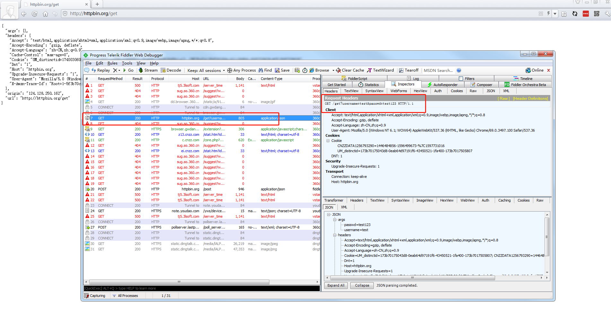
Task: Select session 24 note.youdao.com row
Action: [x=202, y=211]
